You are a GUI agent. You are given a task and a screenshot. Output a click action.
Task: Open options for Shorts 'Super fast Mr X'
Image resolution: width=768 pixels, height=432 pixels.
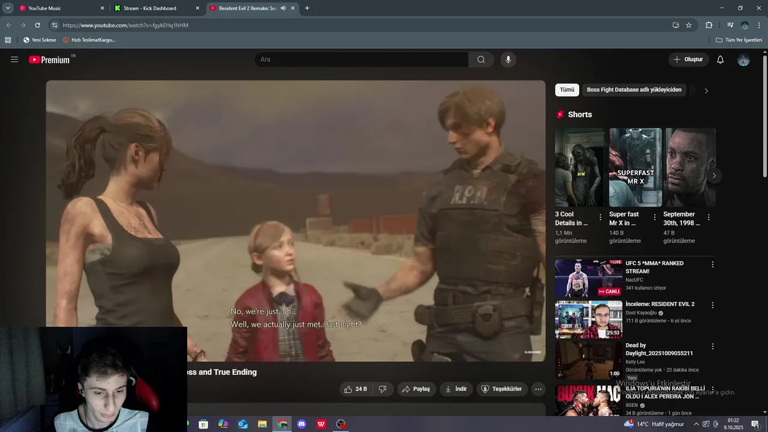(655, 217)
